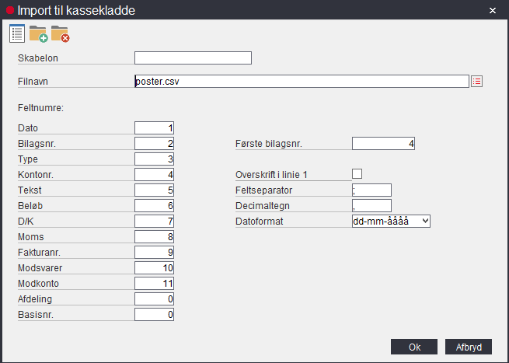Click the 'Første bilagsnr.' label
The height and width of the screenshot is (363, 509).
268,144
